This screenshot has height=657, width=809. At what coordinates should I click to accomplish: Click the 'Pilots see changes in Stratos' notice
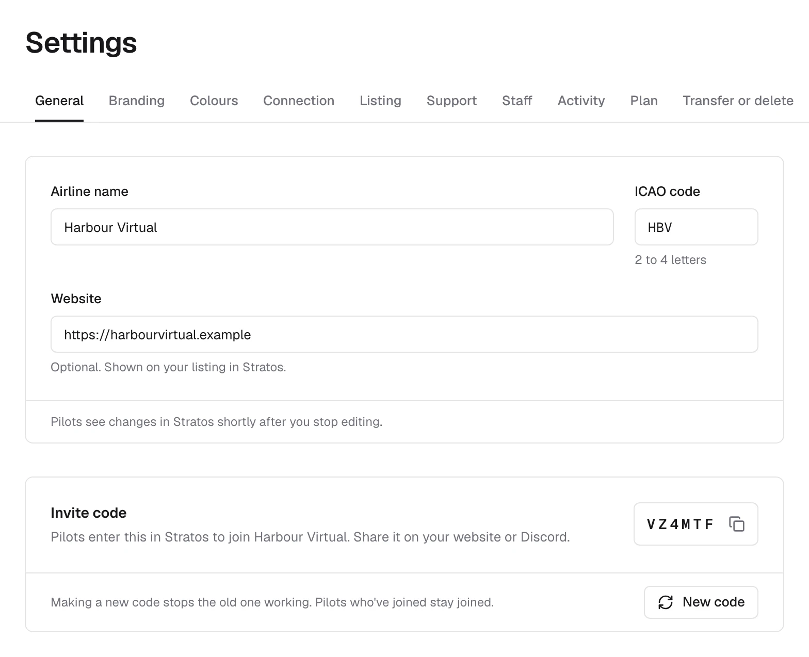(217, 422)
